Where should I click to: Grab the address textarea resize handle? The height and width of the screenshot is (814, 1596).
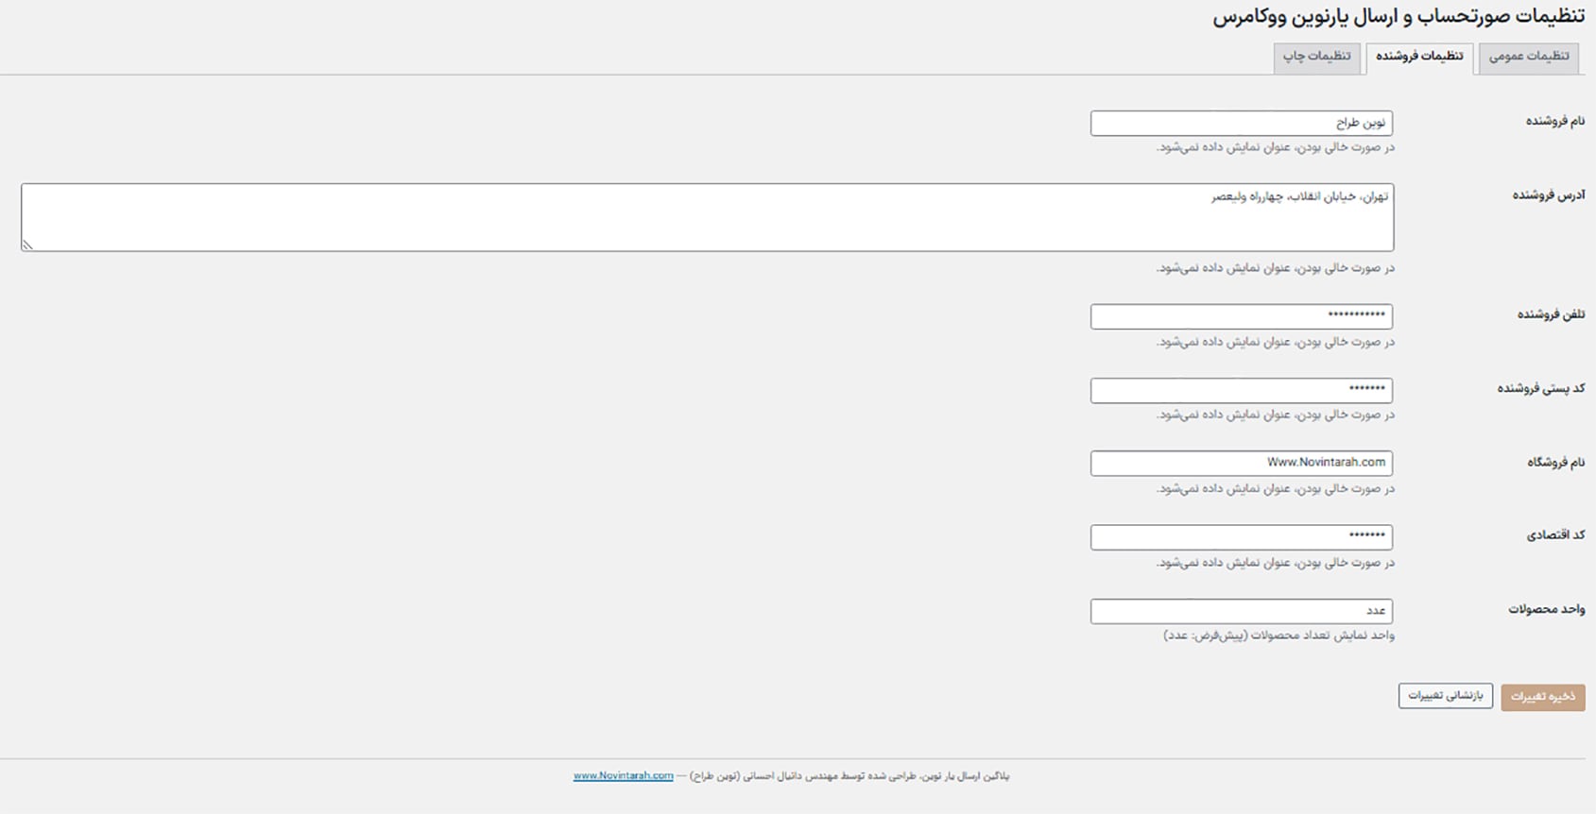pos(27,245)
